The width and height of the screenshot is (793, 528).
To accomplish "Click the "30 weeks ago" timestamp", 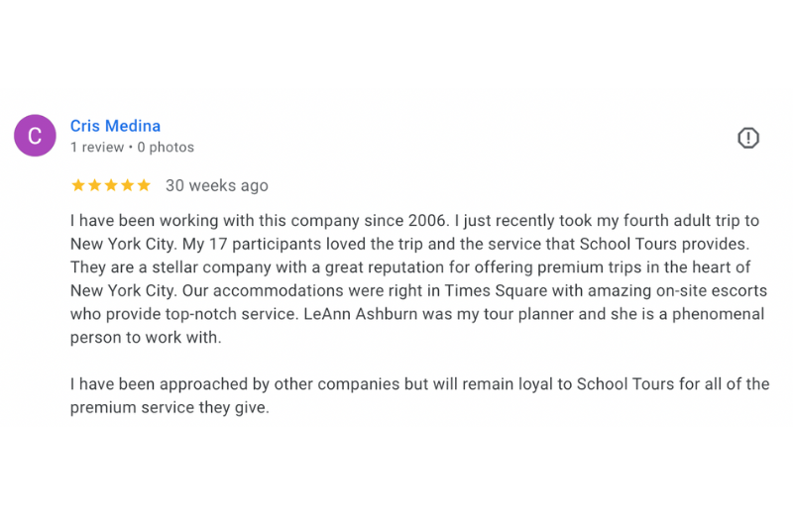I will (x=216, y=185).
